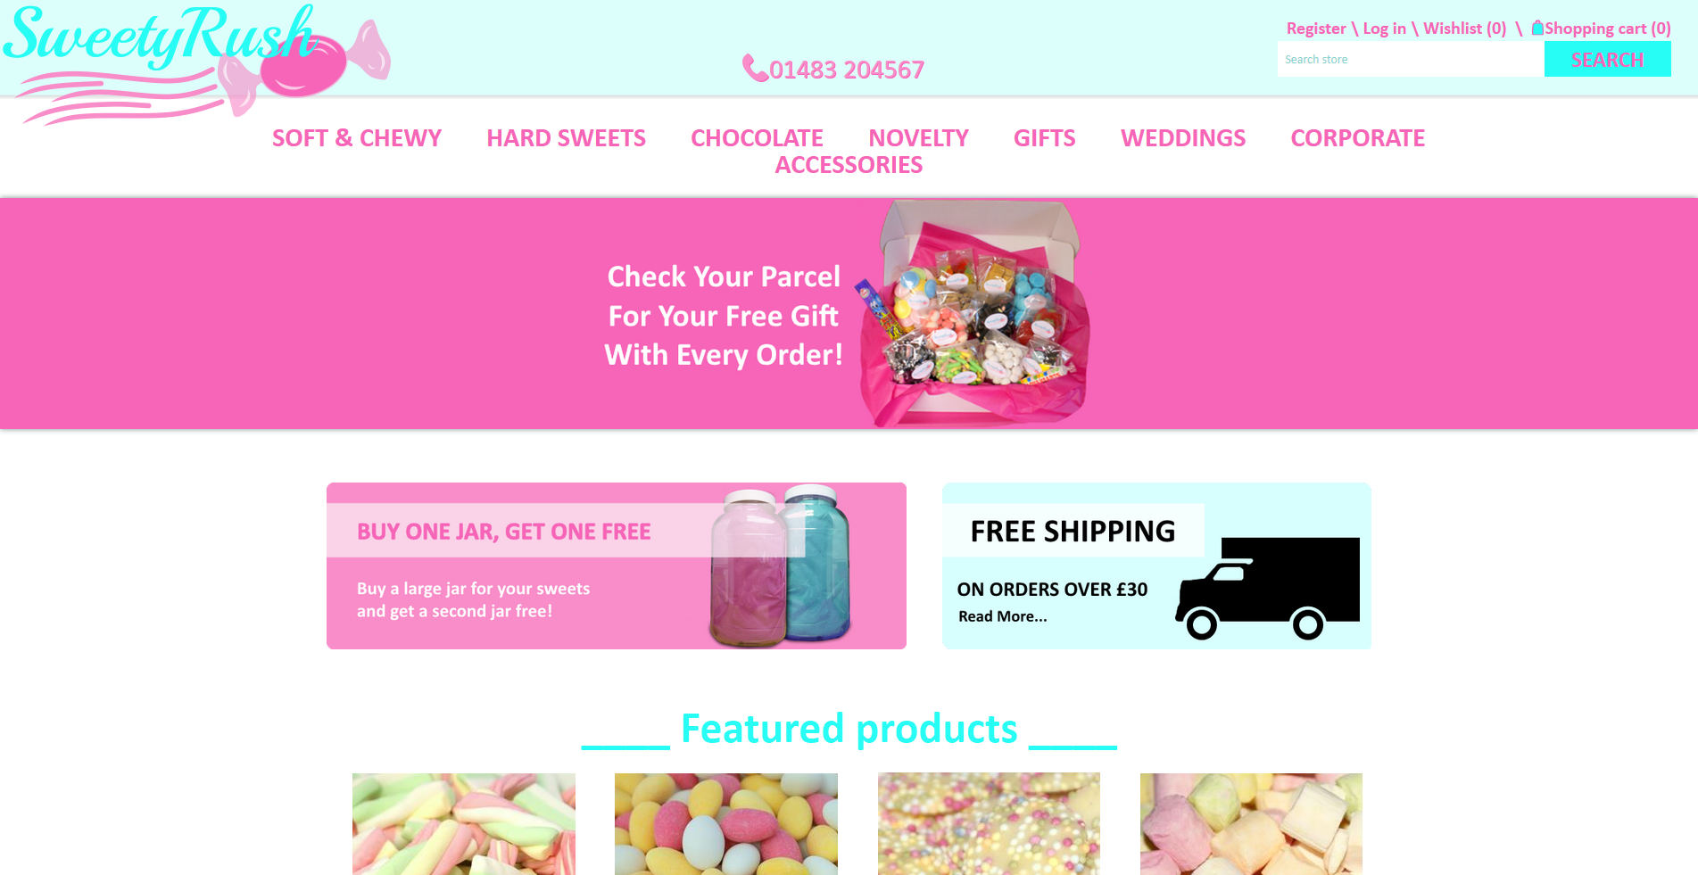This screenshot has height=875, width=1698.
Task: Open the Gifts category
Action: click(x=1044, y=138)
